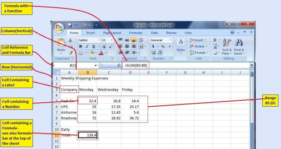Open Customize Quick Access Toolbar dropdown

97,25
